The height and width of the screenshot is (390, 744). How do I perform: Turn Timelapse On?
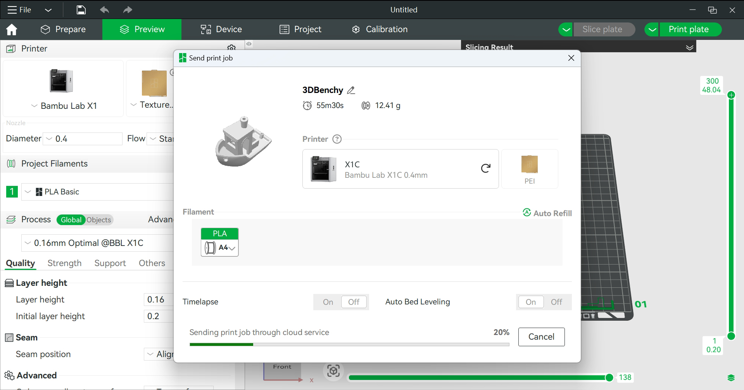(328, 302)
